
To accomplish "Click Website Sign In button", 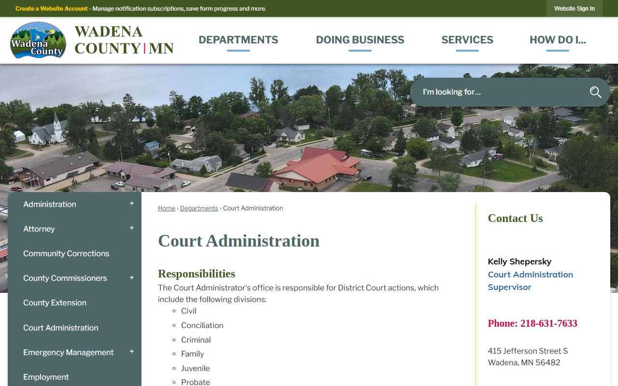I will (x=575, y=9).
